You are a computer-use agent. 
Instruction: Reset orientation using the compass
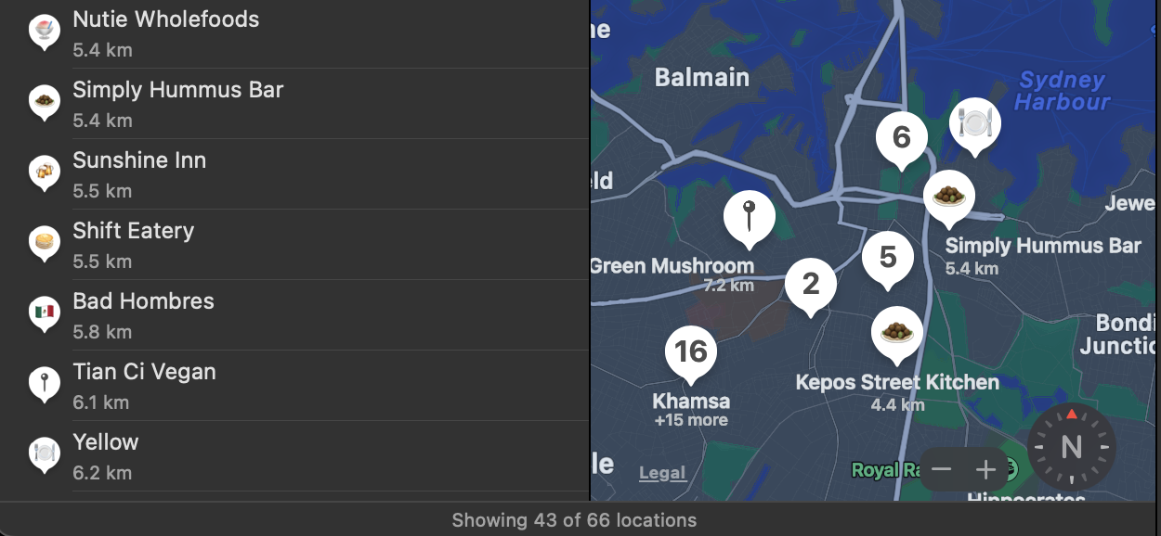[1071, 448]
